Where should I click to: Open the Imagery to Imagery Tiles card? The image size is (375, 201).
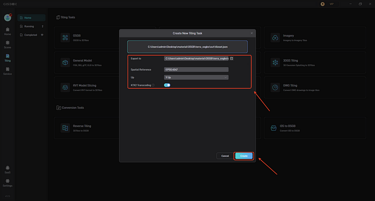[315, 38]
